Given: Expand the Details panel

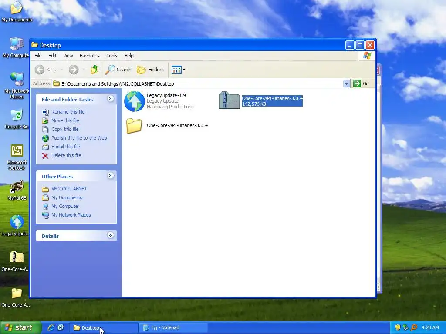Looking at the screenshot, I should [110, 235].
